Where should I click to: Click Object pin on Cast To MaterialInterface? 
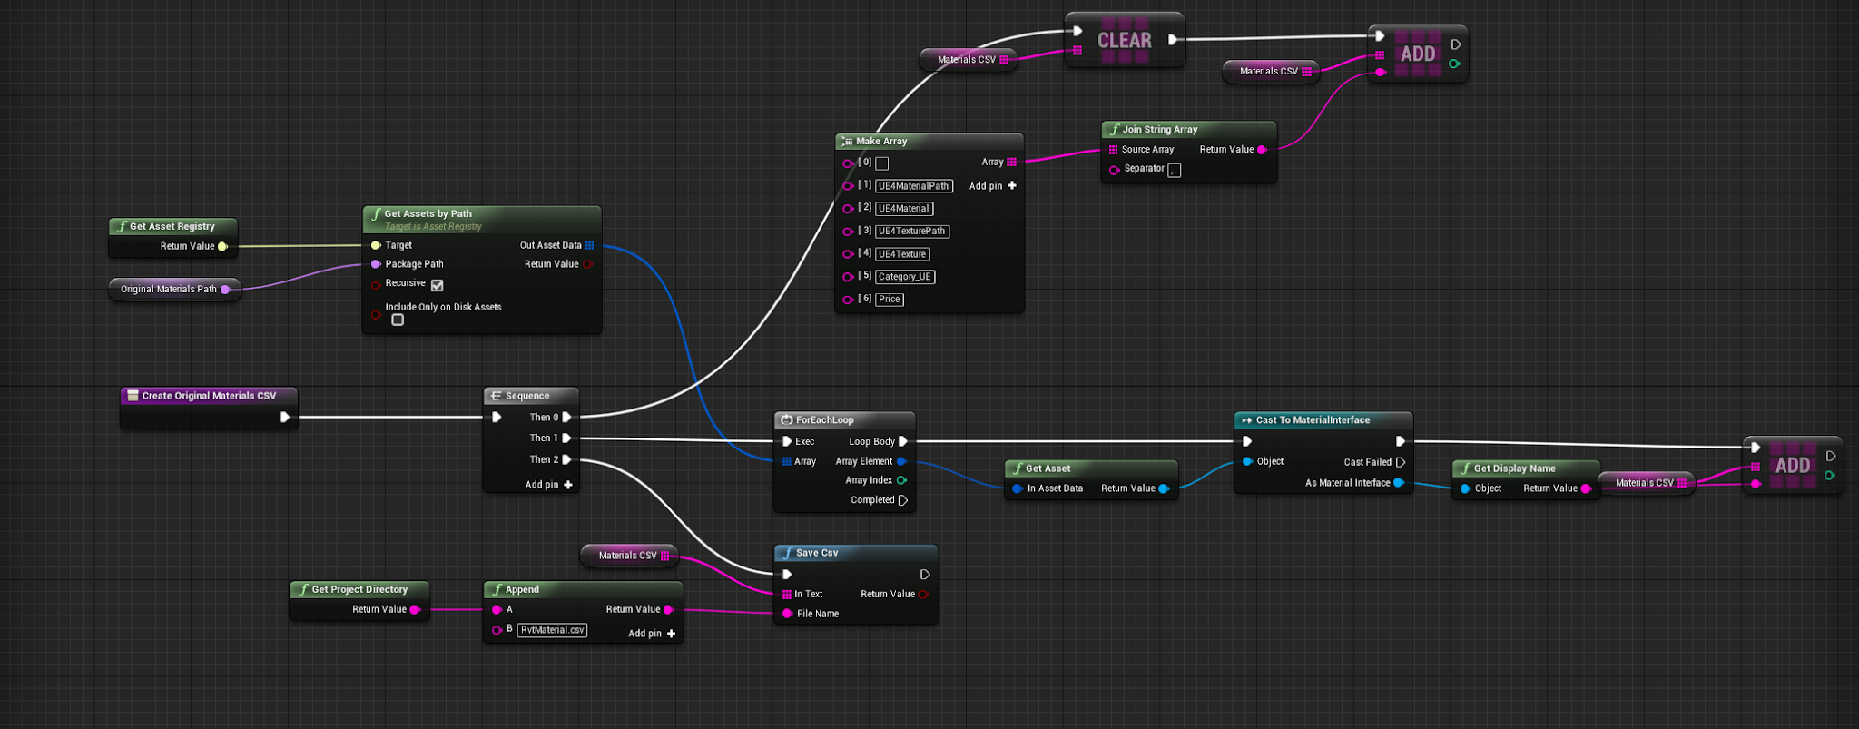click(1248, 461)
